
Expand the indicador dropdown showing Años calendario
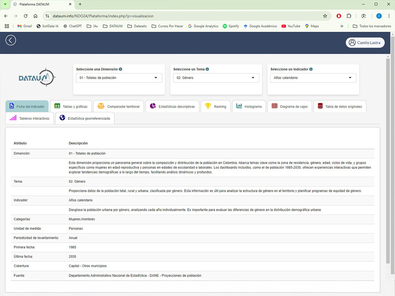313,77
